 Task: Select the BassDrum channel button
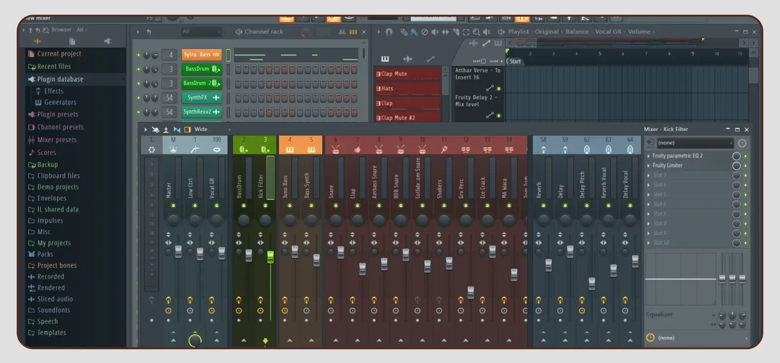pos(202,69)
